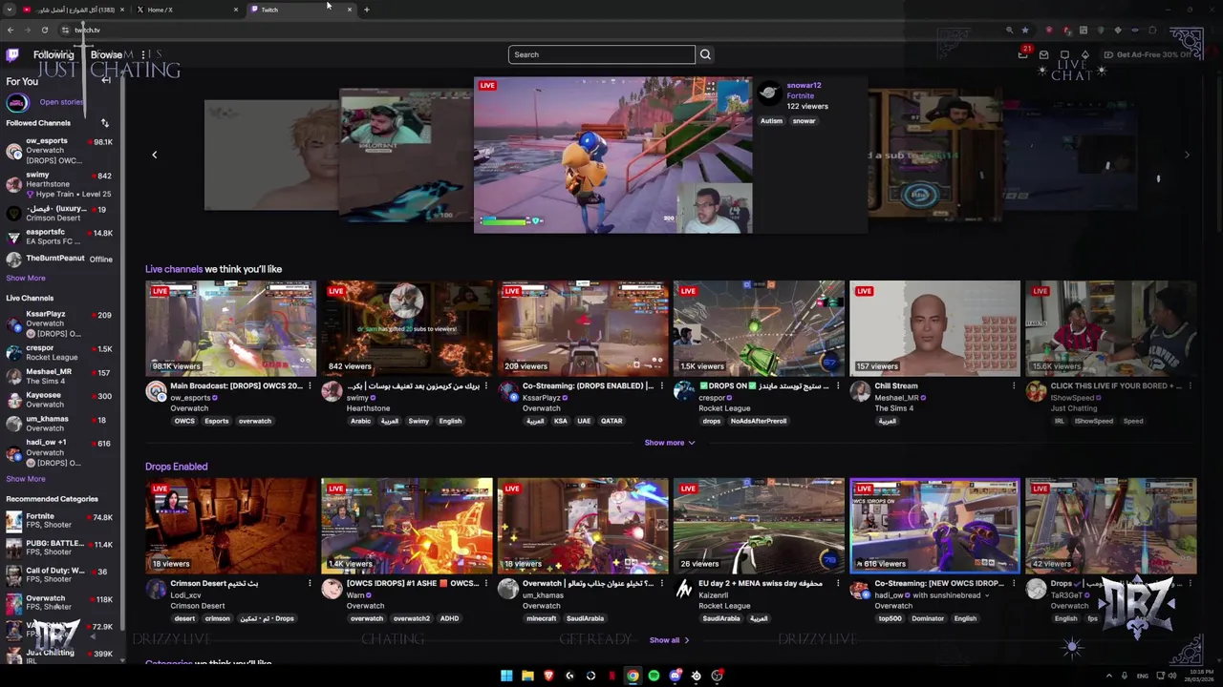
Task: Collapse the For You sidebar
Action: point(106,81)
